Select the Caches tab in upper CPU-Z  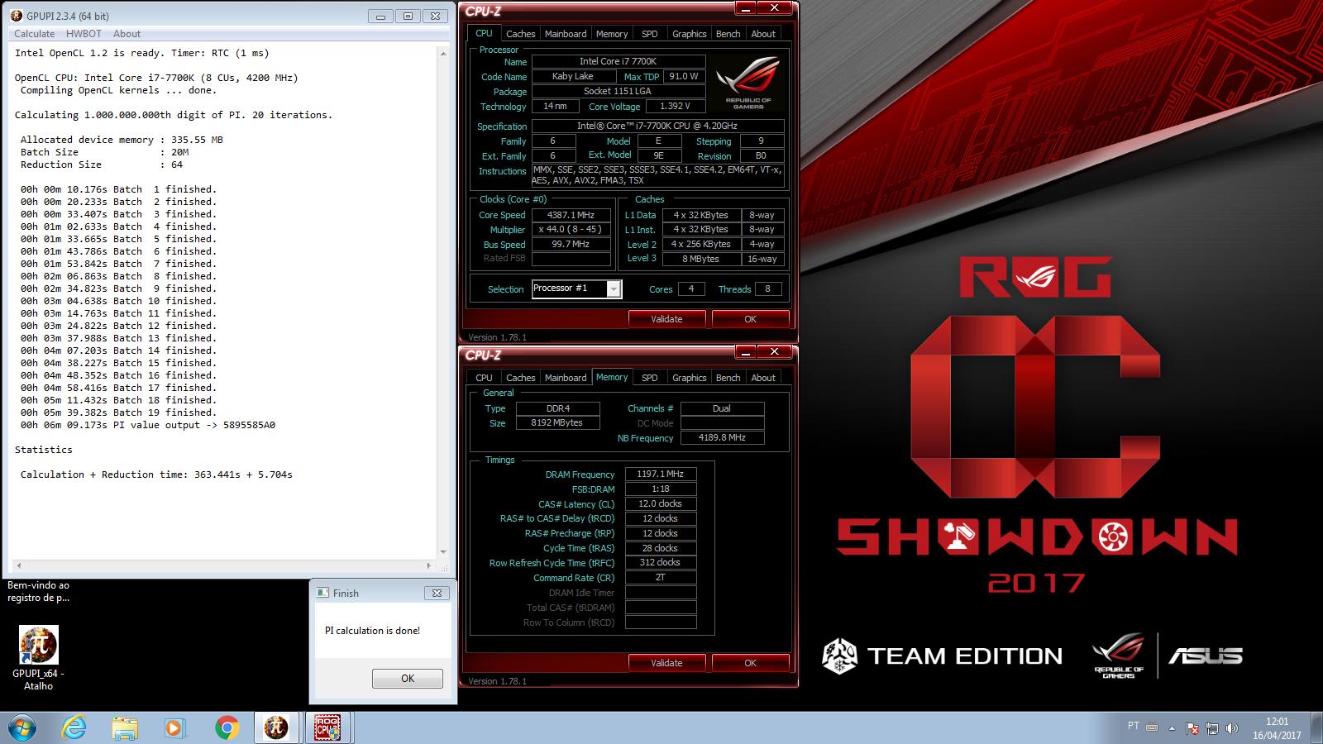pos(520,34)
